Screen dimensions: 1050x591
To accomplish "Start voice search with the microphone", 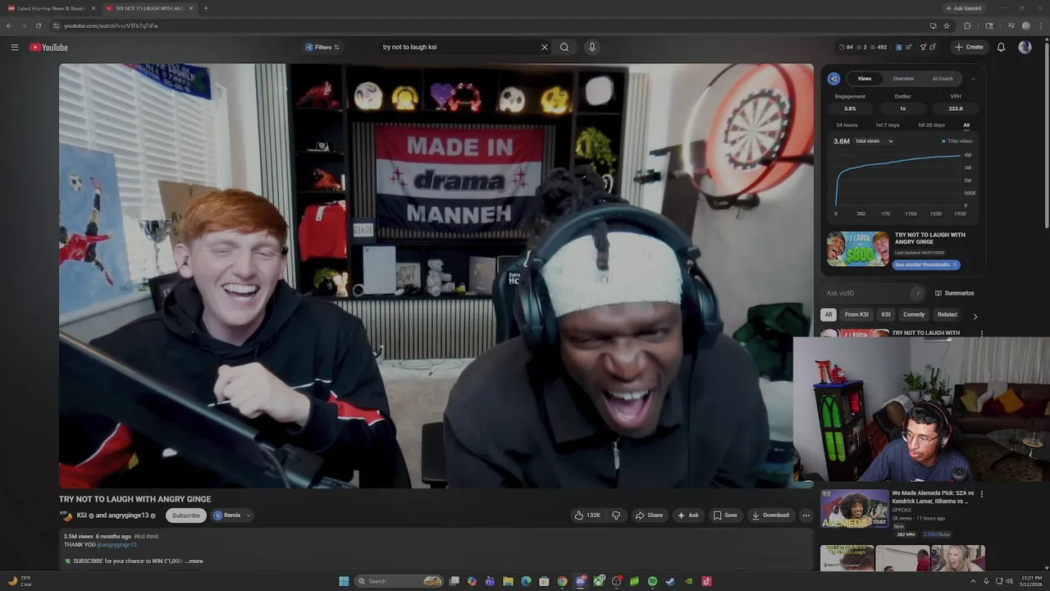I will click(x=591, y=47).
